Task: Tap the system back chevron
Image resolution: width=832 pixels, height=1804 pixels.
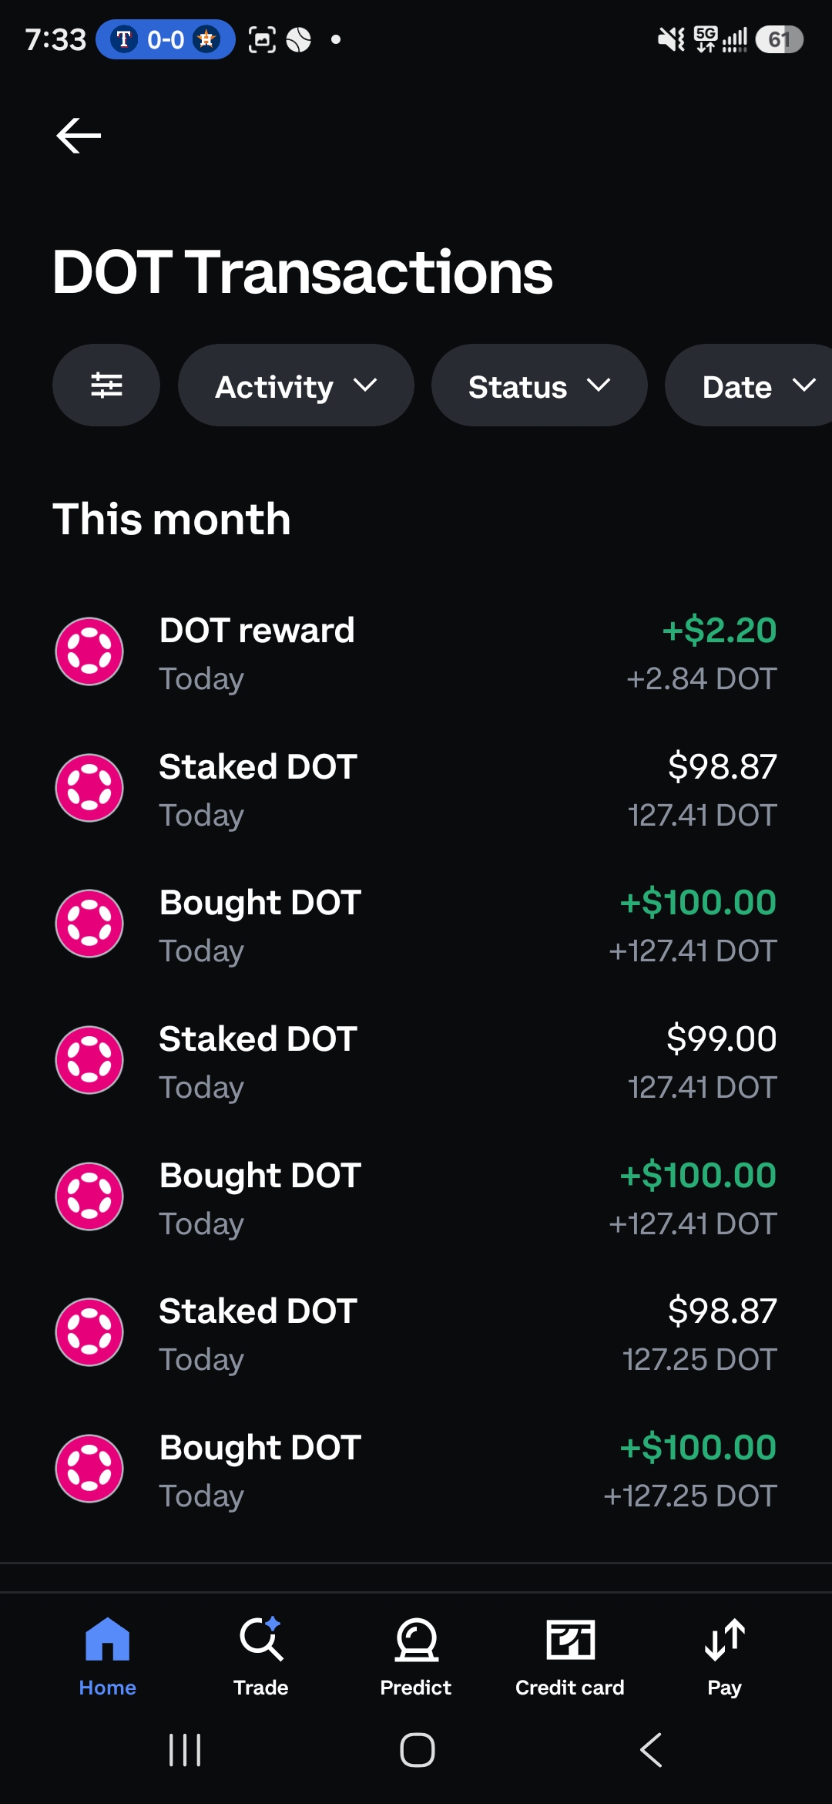Action: pos(651,1750)
